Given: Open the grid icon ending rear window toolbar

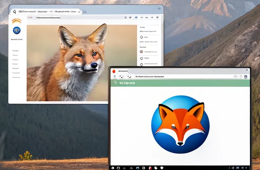Looking at the screenshot, I should pyautogui.click(x=157, y=17).
